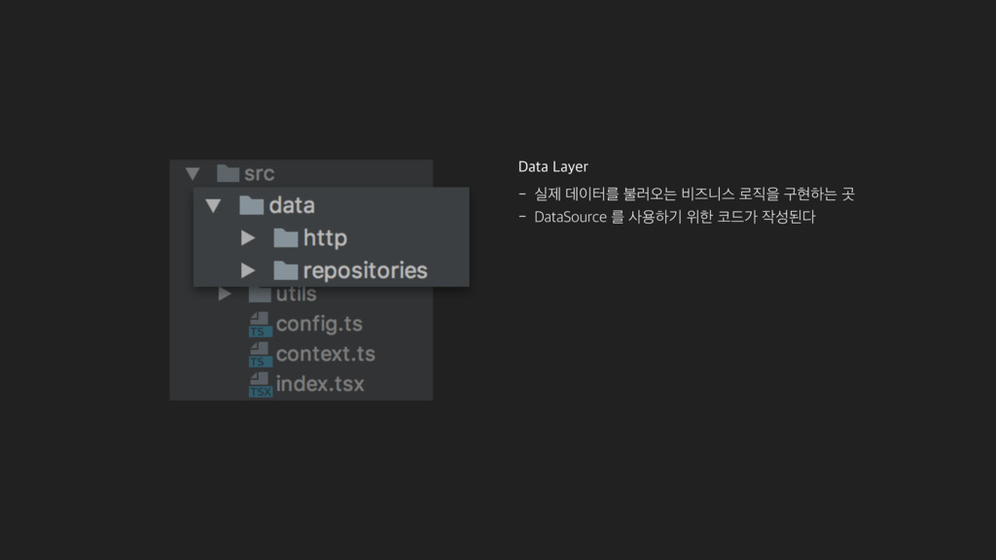Image resolution: width=996 pixels, height=560 pixels.
Task: Click the src folder icon
Action: tap(228, 173)
